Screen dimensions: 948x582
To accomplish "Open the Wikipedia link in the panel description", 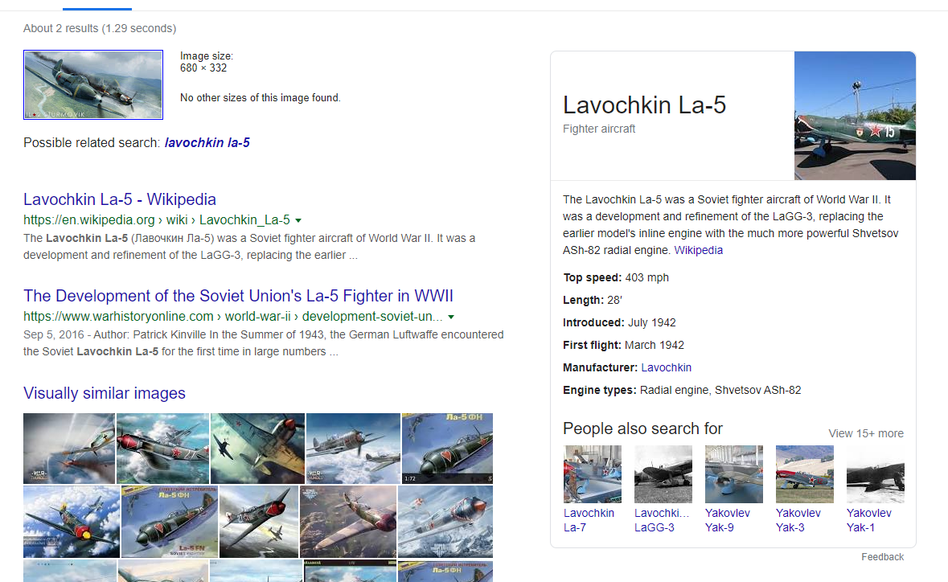I will [x=698, y=250].
